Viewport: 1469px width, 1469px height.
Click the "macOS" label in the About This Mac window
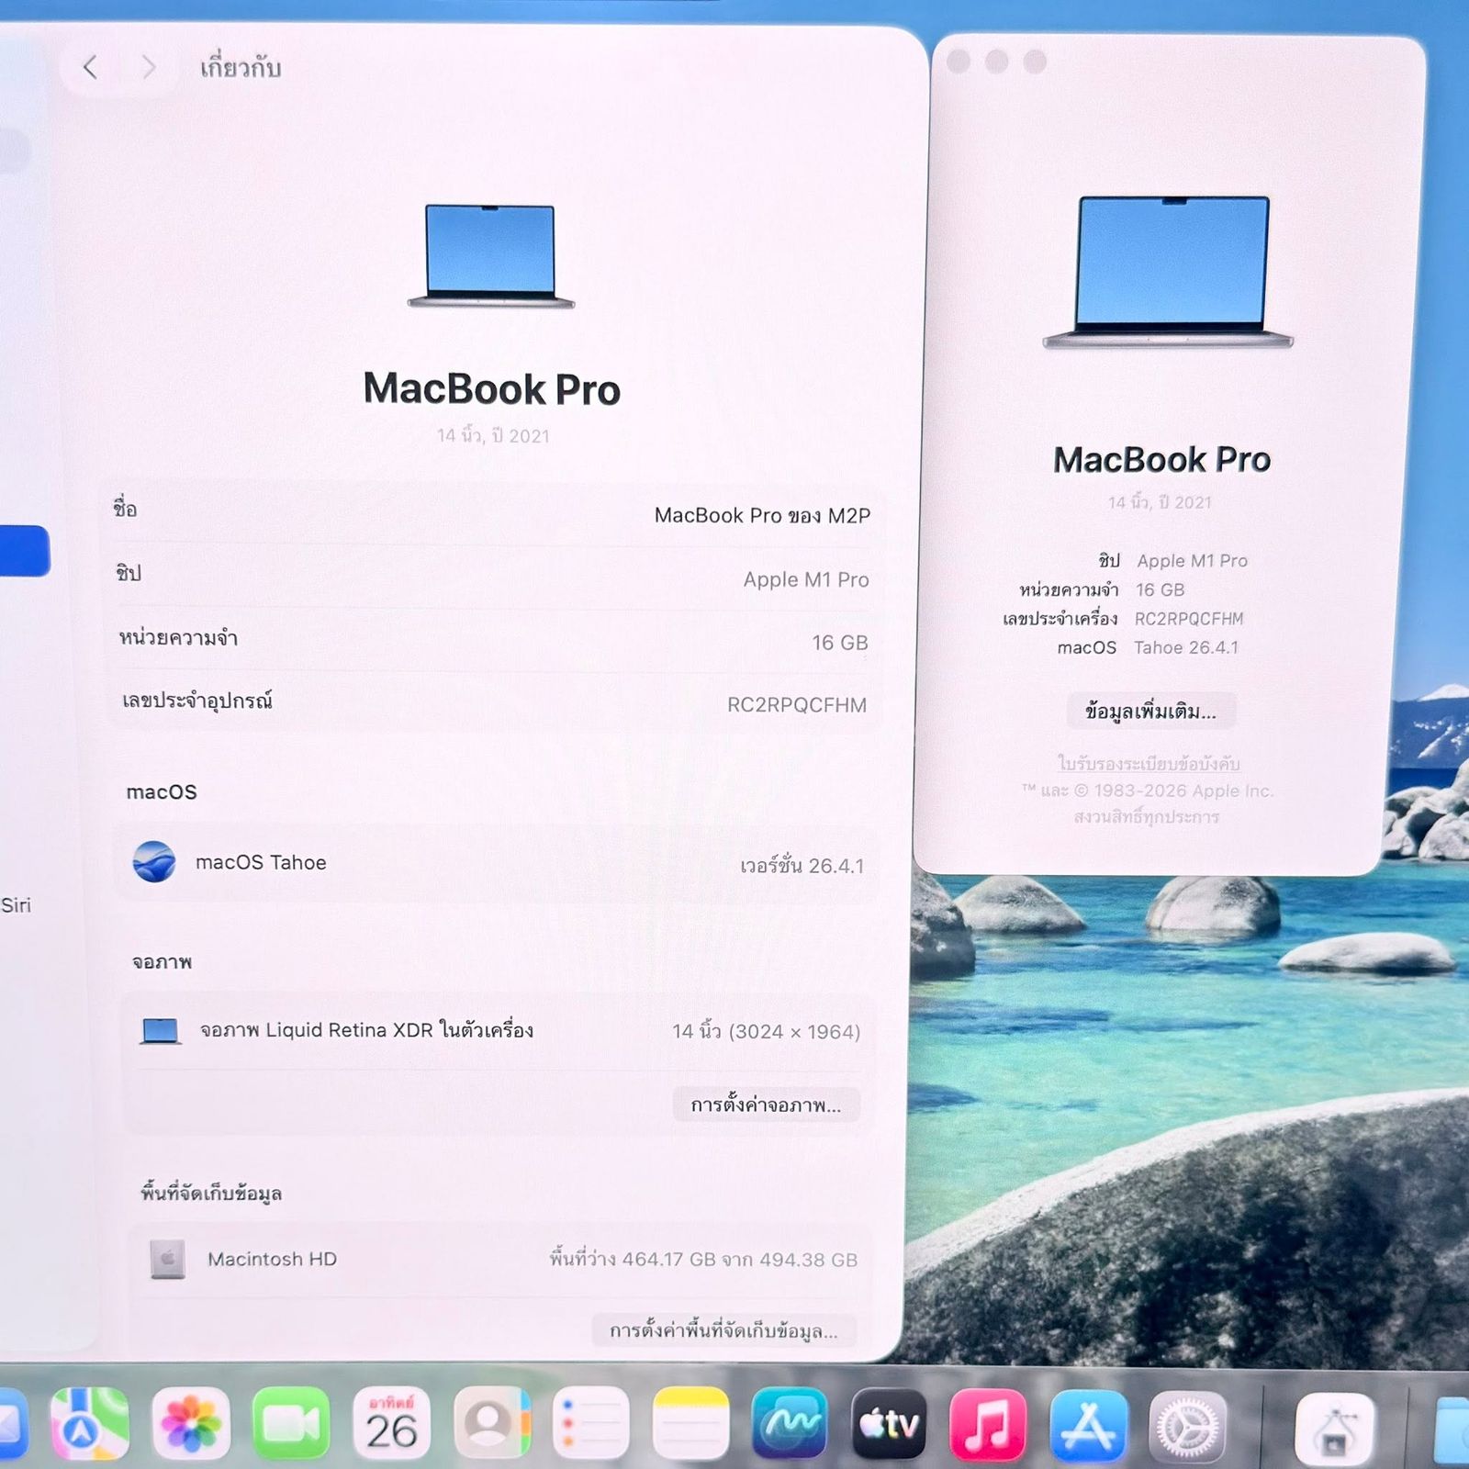coord(1087,647)
